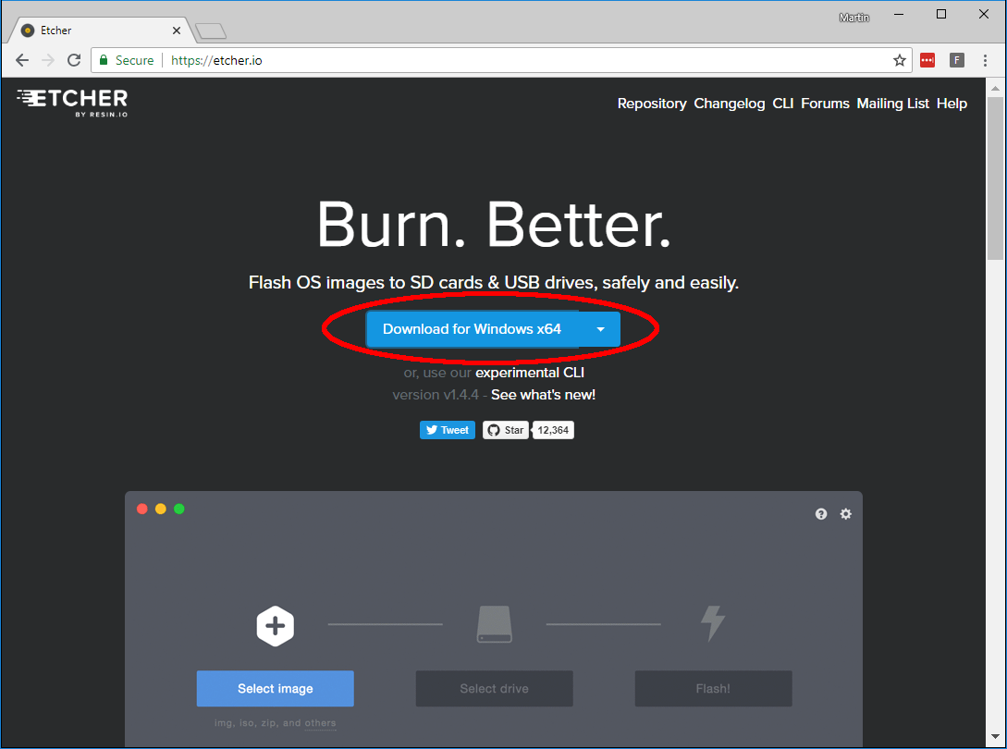Click the browser reload button
1007x749 pixels.
click(74, 60)
